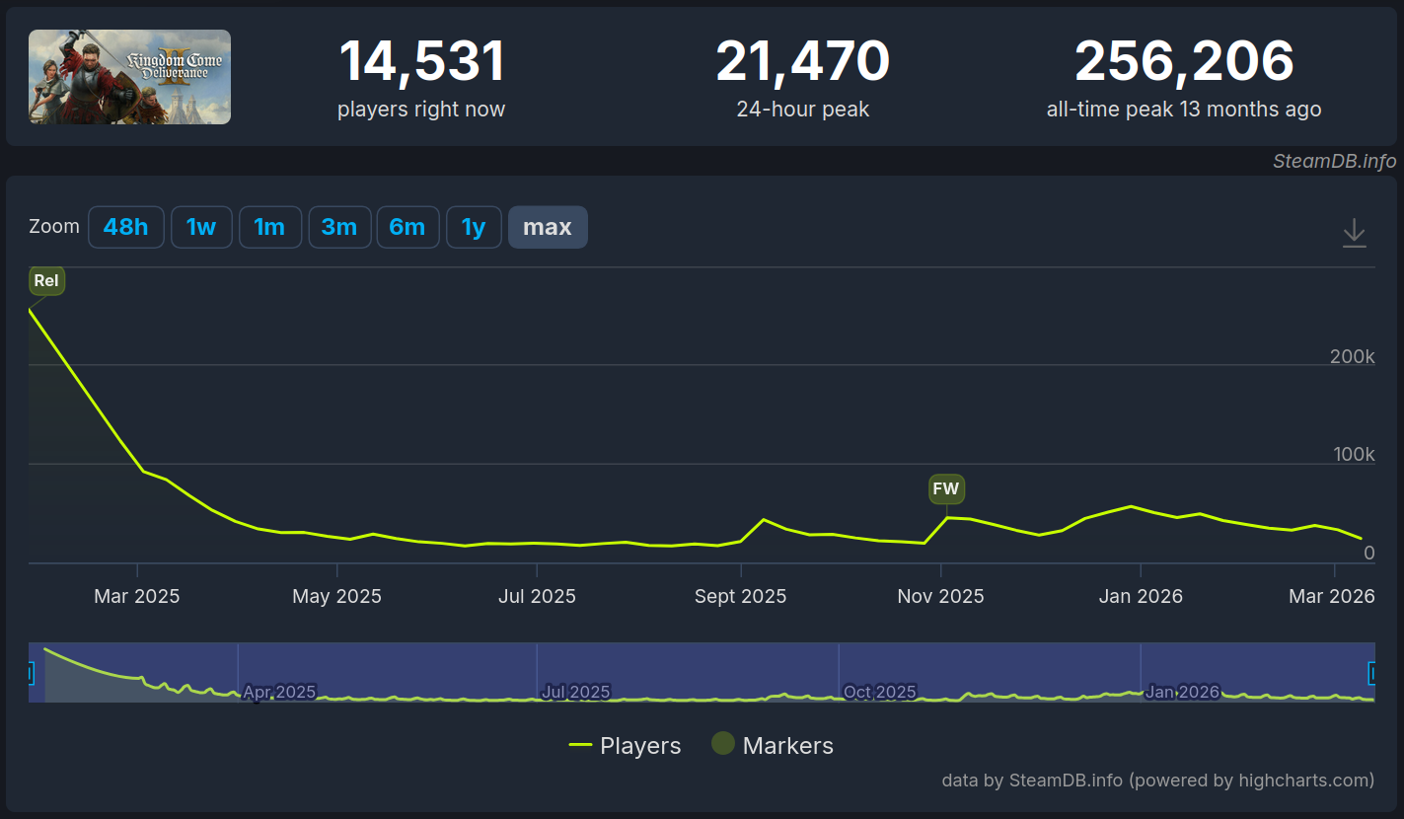Click the FW marker on chart
This screenshot has height=819, width=1404.
945,488
